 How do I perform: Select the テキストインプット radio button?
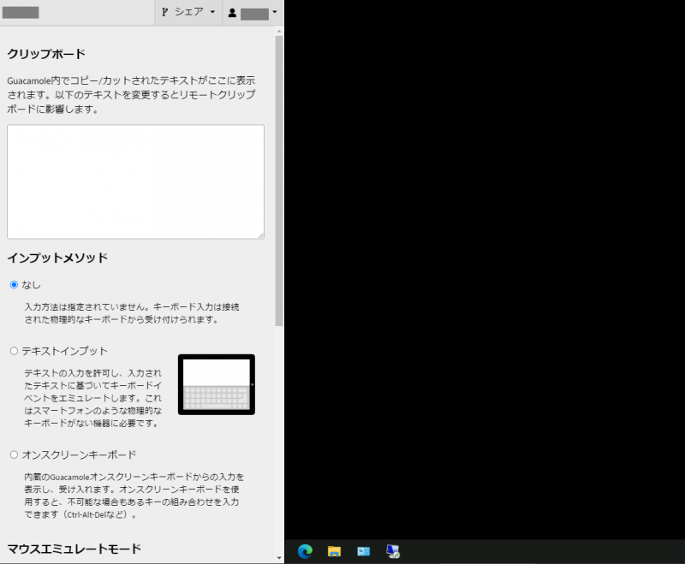[x=14, y=351]
